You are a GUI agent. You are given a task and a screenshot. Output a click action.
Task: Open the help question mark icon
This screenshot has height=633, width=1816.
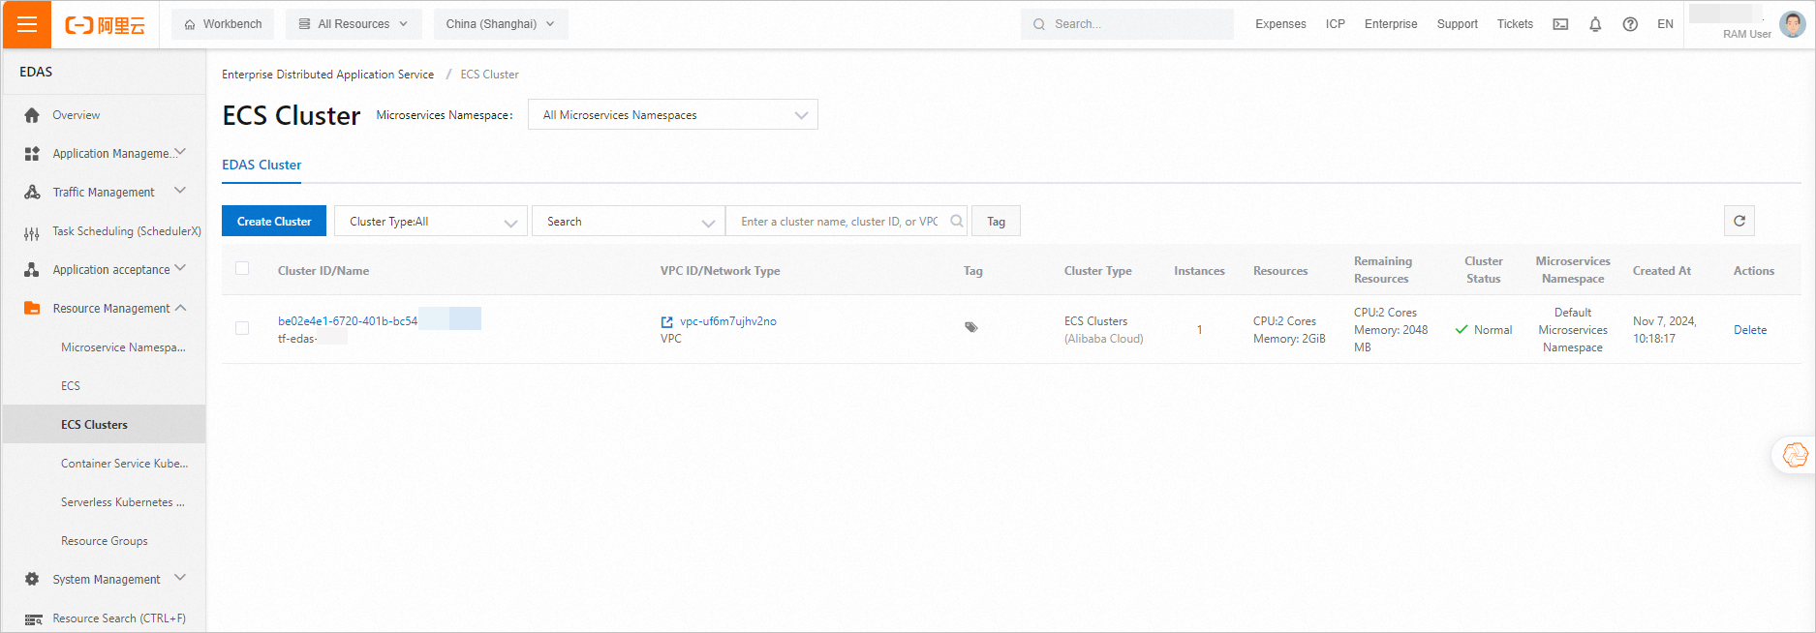1630,24
